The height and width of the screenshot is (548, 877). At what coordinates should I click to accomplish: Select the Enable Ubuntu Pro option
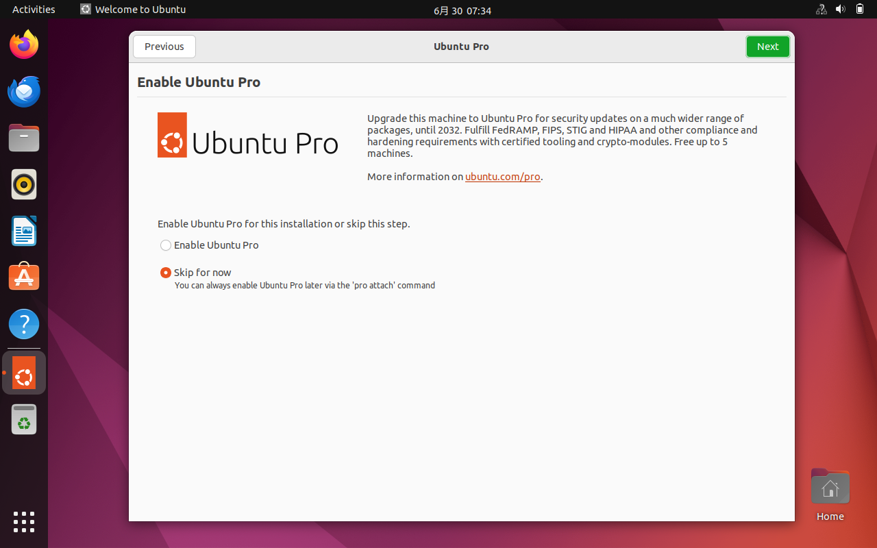[166, 245]
